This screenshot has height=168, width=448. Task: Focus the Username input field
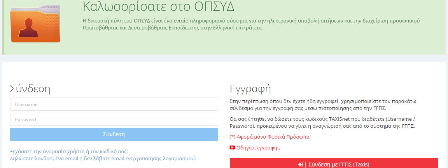click(x=114, y=104)
